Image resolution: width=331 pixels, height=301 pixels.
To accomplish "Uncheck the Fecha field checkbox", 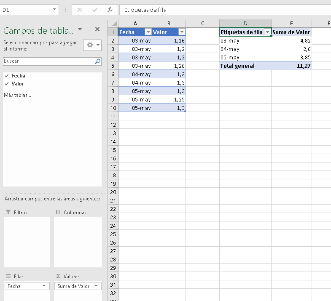I will tap(7, 76).
